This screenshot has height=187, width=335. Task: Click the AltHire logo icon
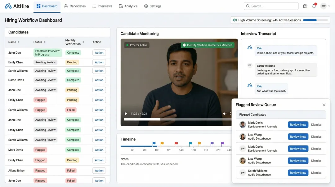click(x=7, y=6)
